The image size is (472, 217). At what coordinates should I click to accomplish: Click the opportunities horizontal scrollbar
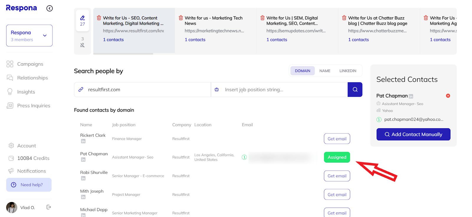tap(123, 54)
